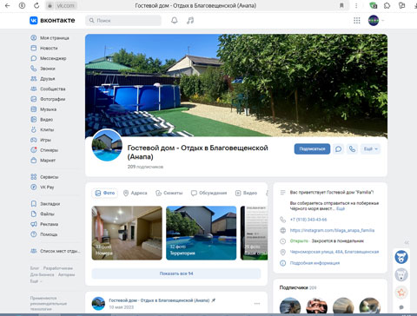Click the Фотографии sidebar icon
Image resolution: width=417 pixels, height=316 pixels.
(34, 99)
